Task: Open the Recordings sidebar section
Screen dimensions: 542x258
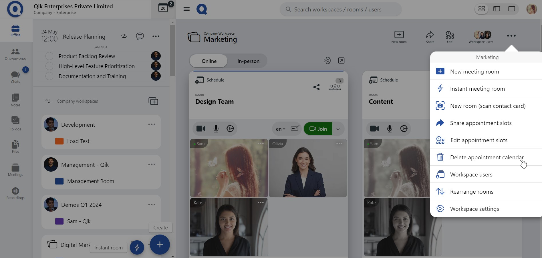Action: [x=15, y=193]
